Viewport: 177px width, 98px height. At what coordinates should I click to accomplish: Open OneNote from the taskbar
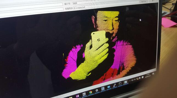[x=78, y=96]
